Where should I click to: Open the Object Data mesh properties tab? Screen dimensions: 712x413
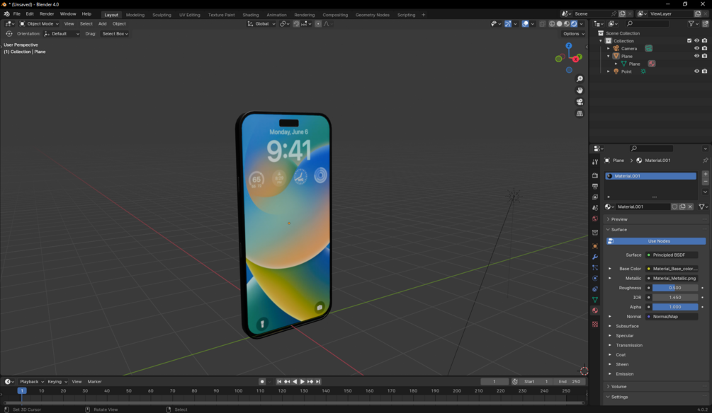pyautogui.click(x=595, y=300)
